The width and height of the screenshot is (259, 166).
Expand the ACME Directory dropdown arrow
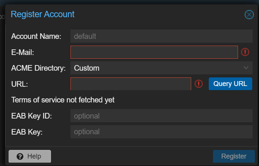click(246, 68)
